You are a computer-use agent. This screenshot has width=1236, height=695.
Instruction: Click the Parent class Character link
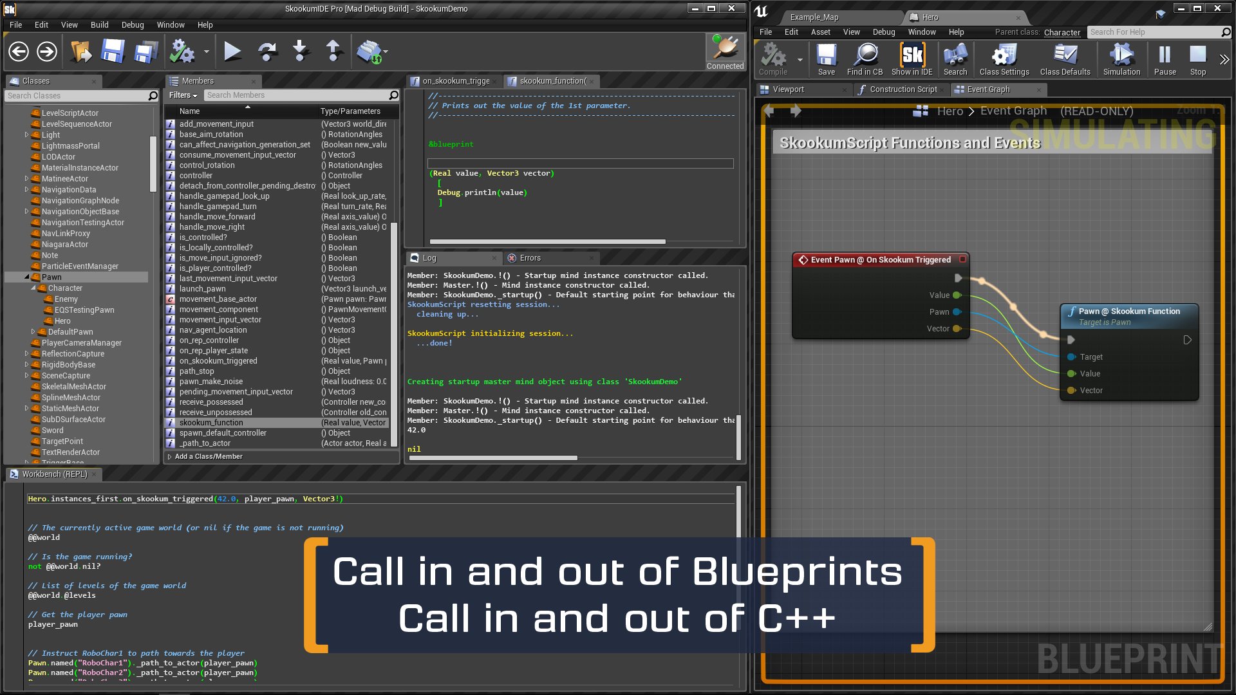coord(1062,32)
